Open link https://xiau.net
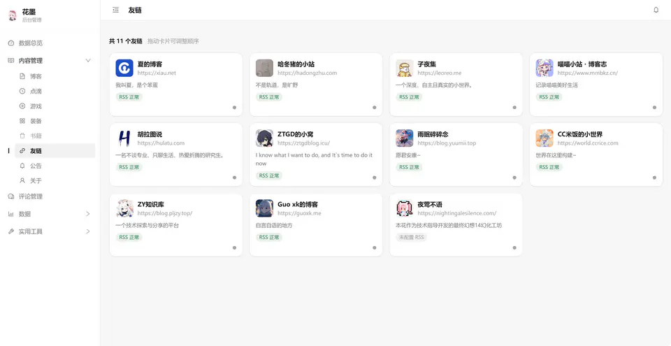 [157, 73]
